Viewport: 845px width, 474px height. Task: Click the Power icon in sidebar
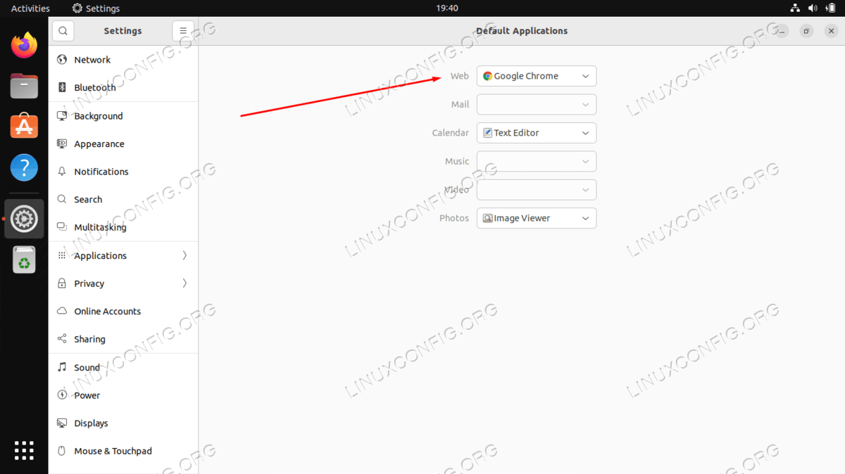click(62, 395)
